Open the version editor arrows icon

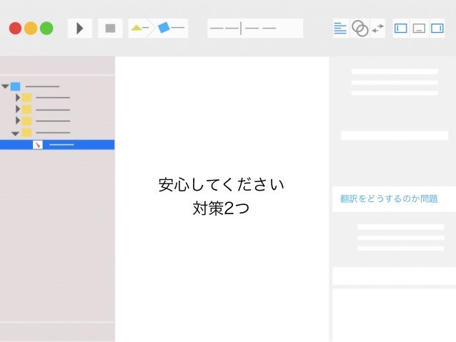coord(378,29)
